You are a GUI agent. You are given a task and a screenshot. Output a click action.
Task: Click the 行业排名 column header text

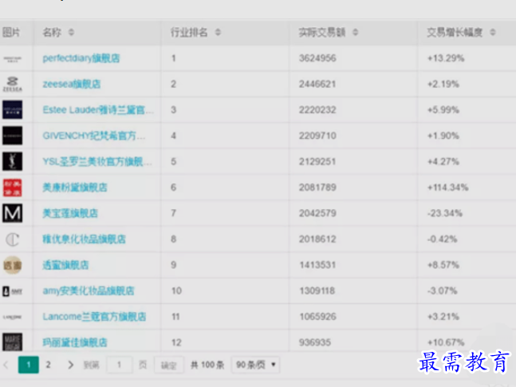(189, 32)
